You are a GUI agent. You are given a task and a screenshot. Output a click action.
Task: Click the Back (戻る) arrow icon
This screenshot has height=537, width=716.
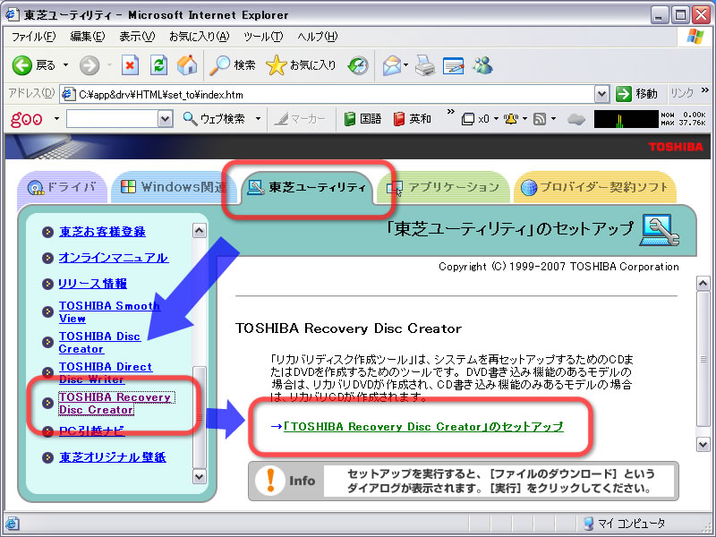21,65
